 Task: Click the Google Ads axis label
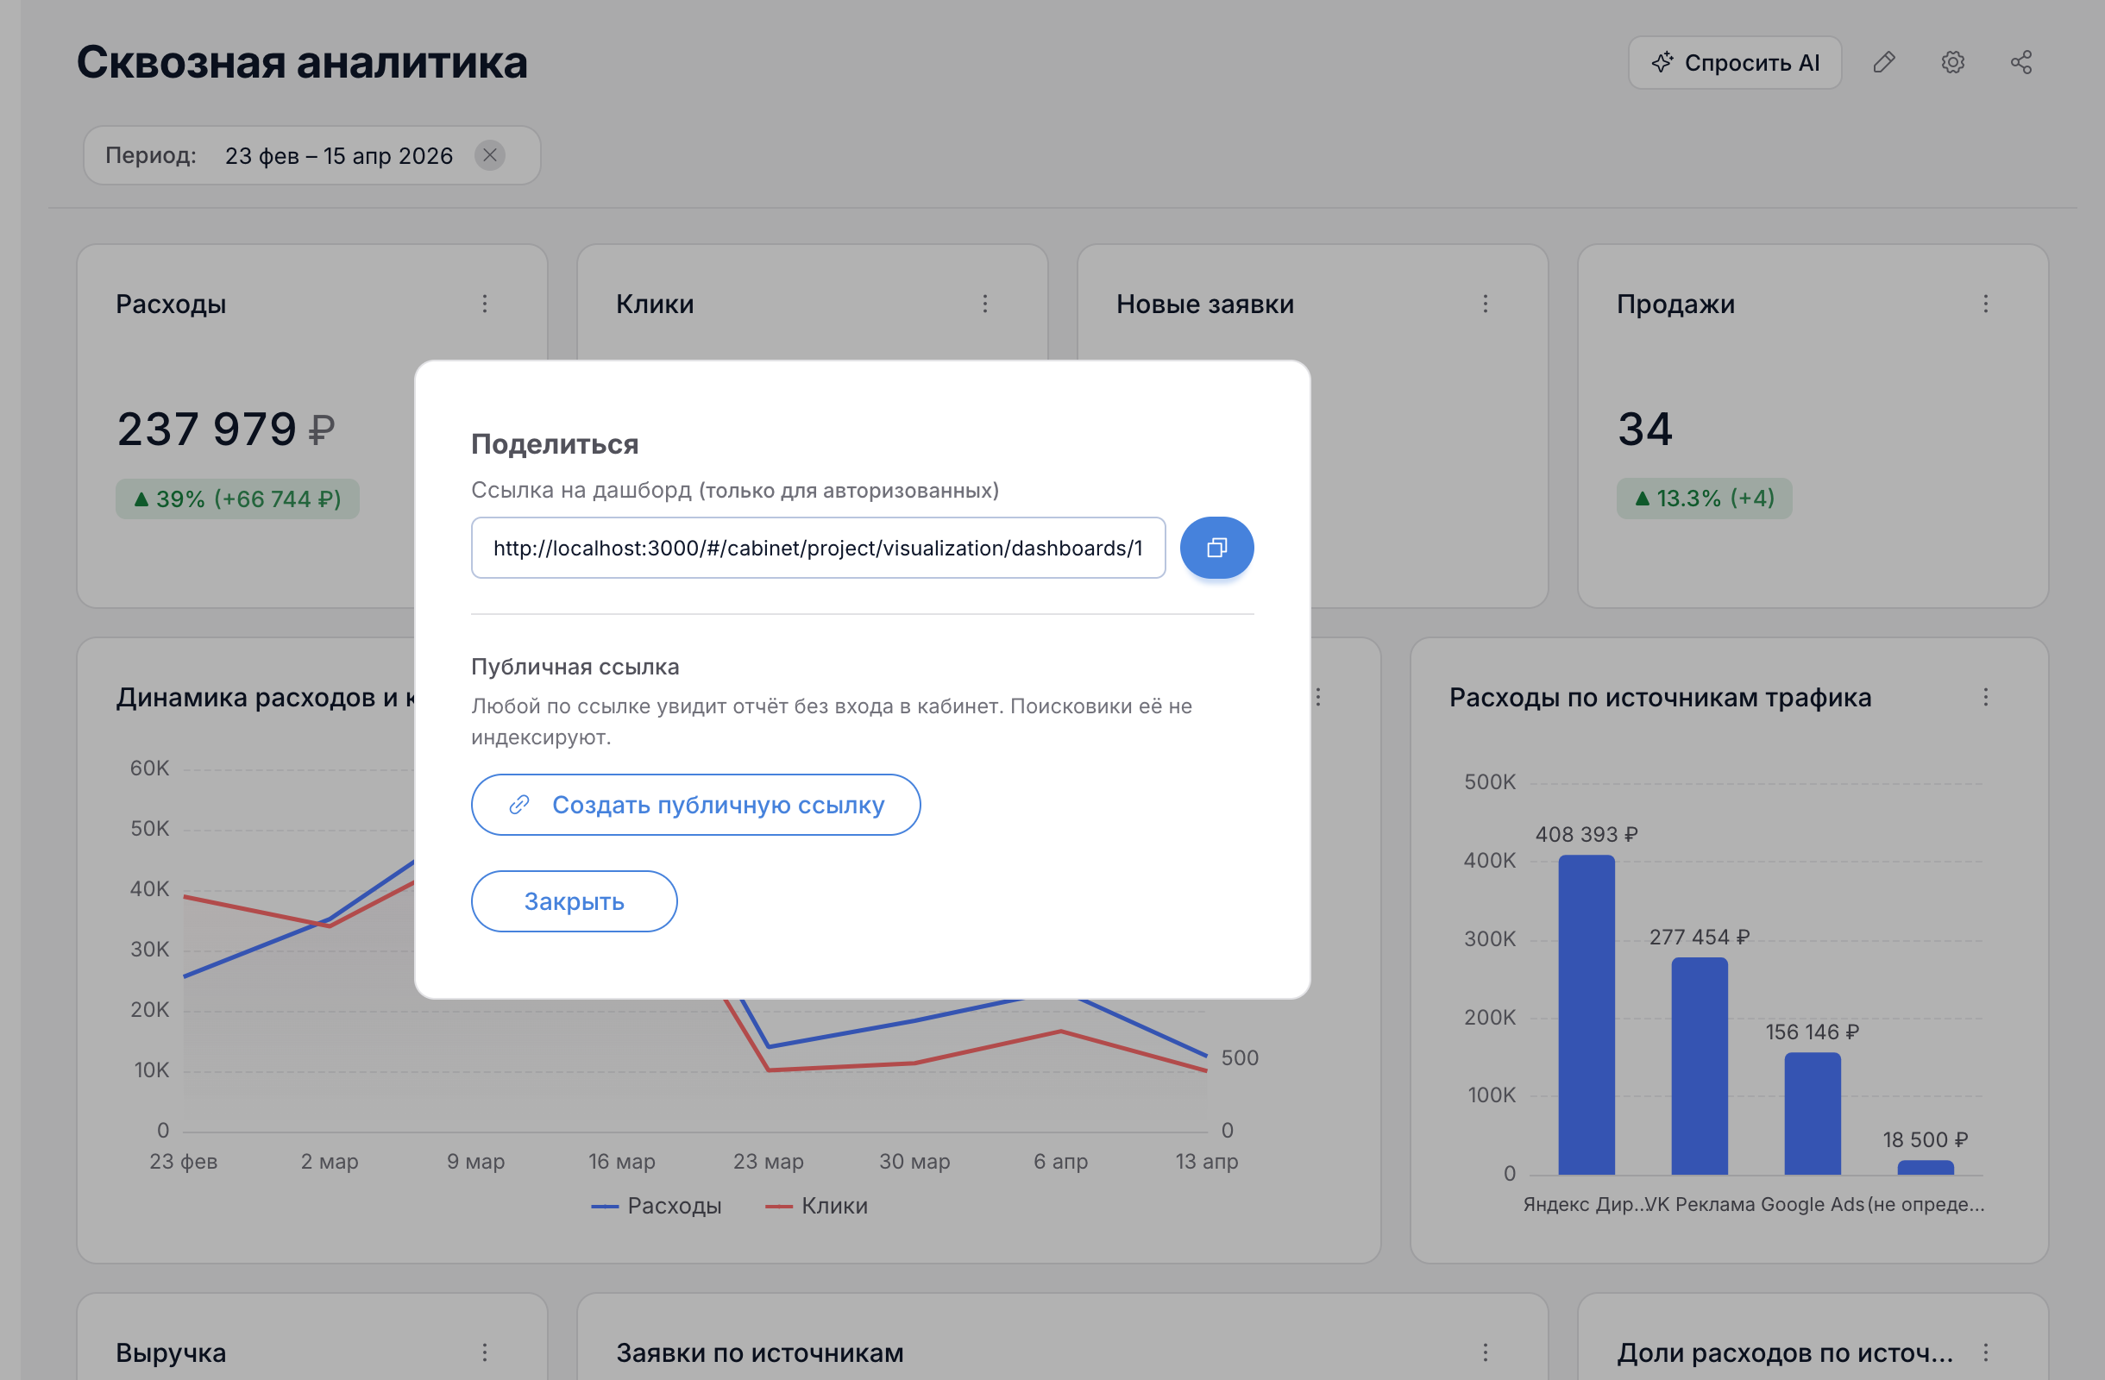[1813, 1205]
